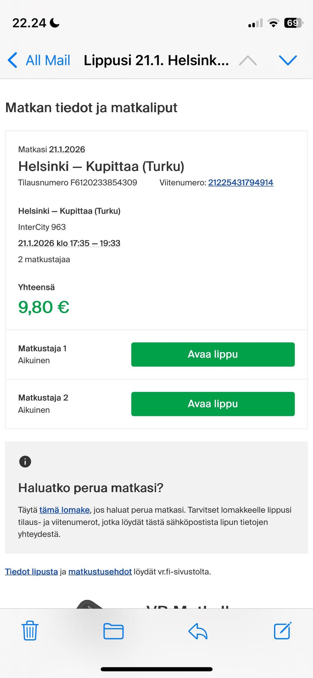This screenshot has height=678, width=313.
Task: Tap the clock time in status bar
Action: coord(29,23)
